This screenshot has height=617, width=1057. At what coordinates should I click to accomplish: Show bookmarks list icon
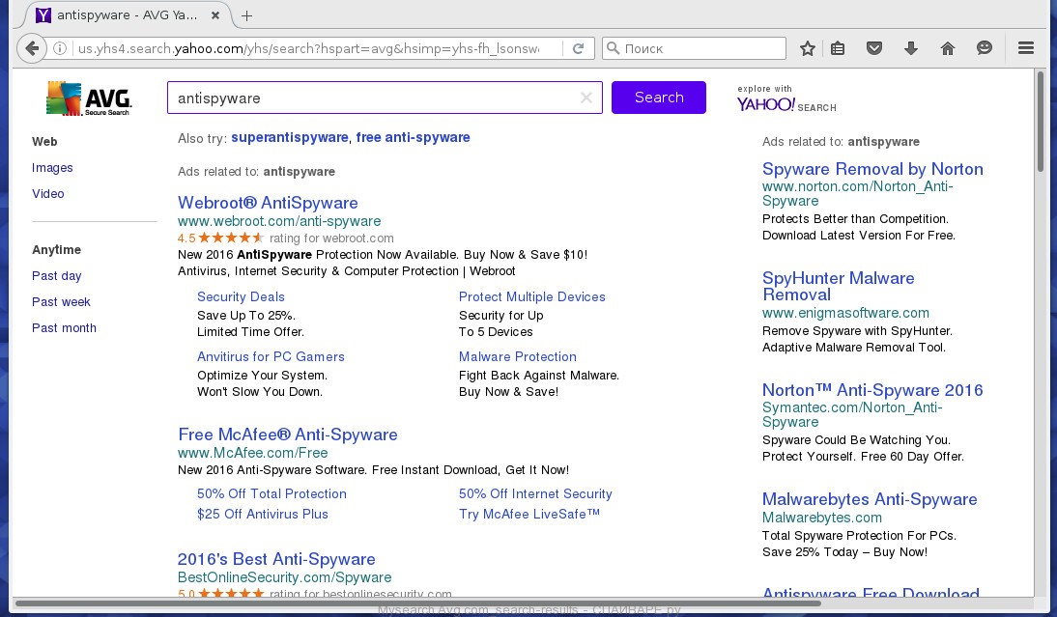838,48
